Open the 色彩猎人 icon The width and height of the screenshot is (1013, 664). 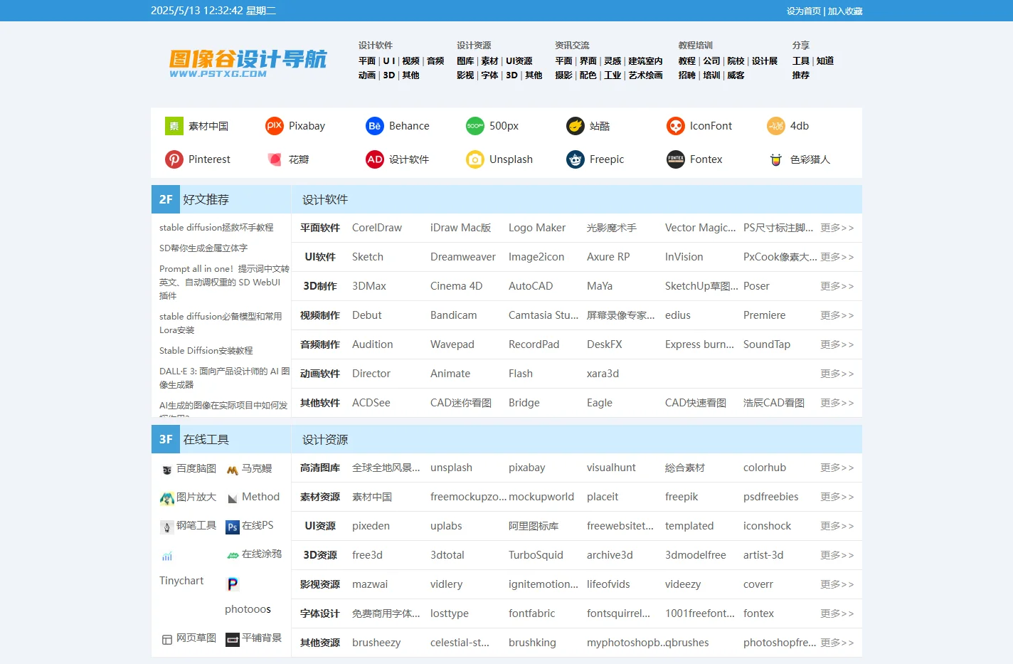(776, 159)
